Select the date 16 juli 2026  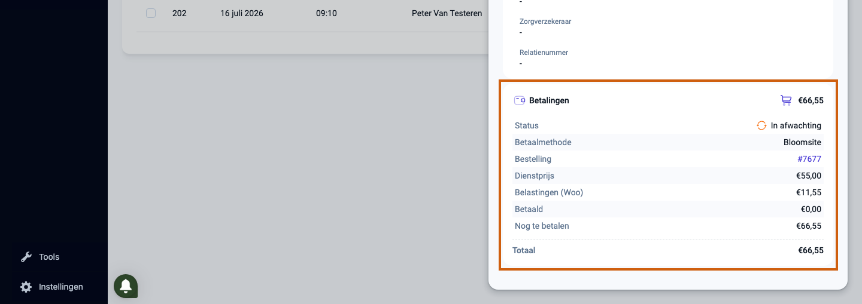(x=242, y=13)
